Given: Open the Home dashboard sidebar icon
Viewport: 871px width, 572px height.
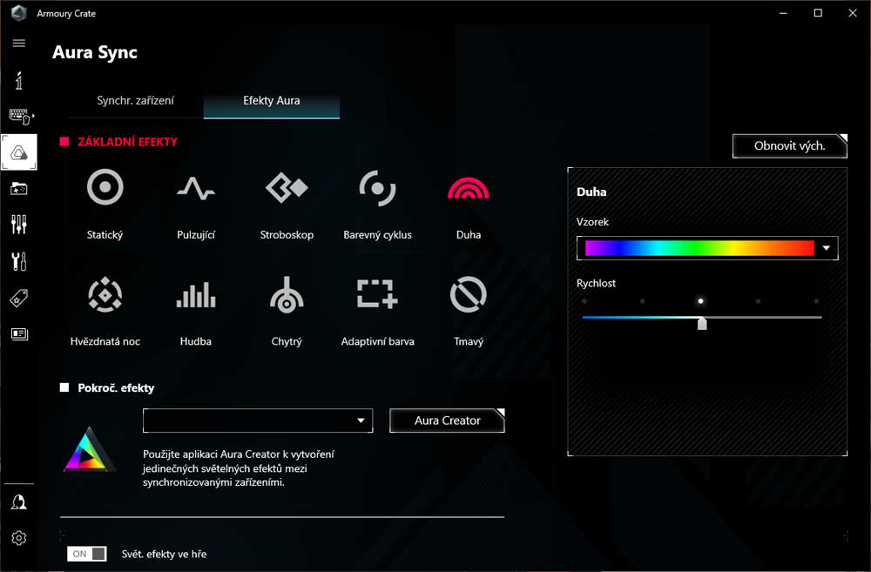Looking at the screenshot, I should (x=19, y=80).
